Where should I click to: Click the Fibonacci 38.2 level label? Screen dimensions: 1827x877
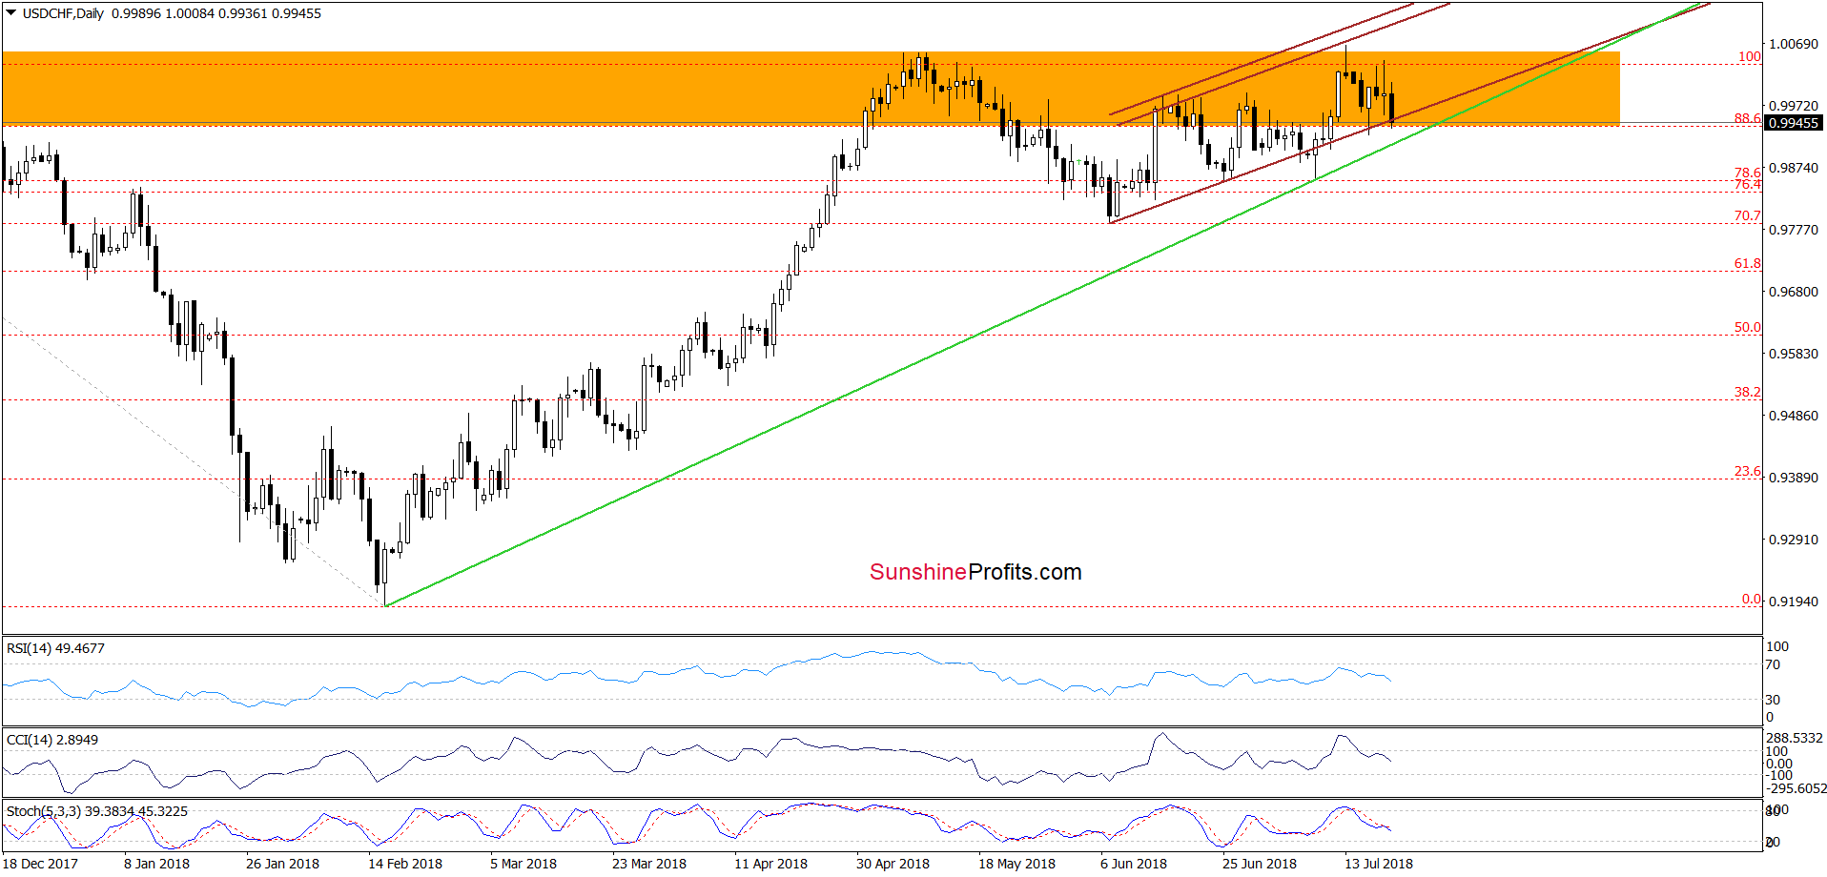coord(1747,392)
